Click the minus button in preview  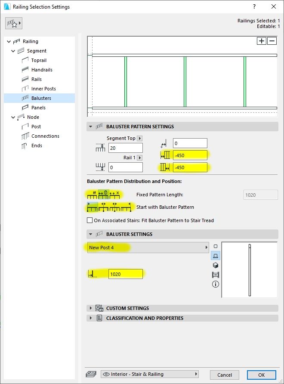pos(272,41)
